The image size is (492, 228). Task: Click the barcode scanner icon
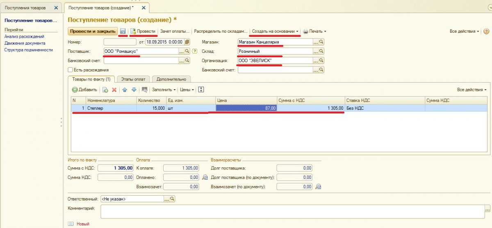pos(144,90)
